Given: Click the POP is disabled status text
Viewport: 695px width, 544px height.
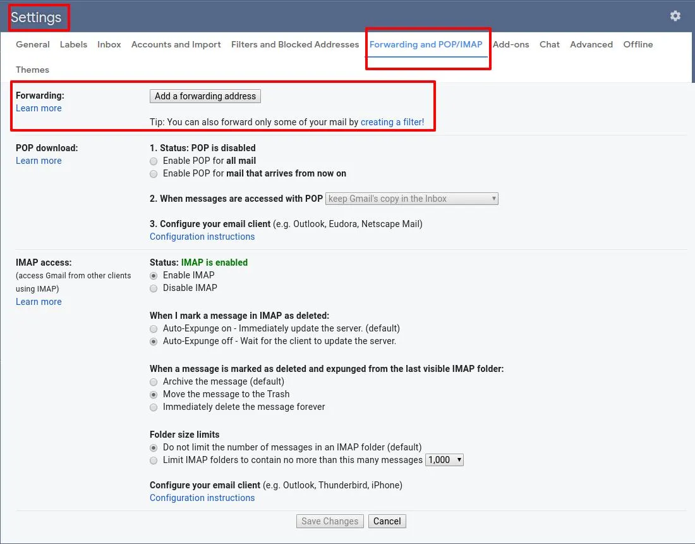Looking at the screenshot, I should (224, 148).
